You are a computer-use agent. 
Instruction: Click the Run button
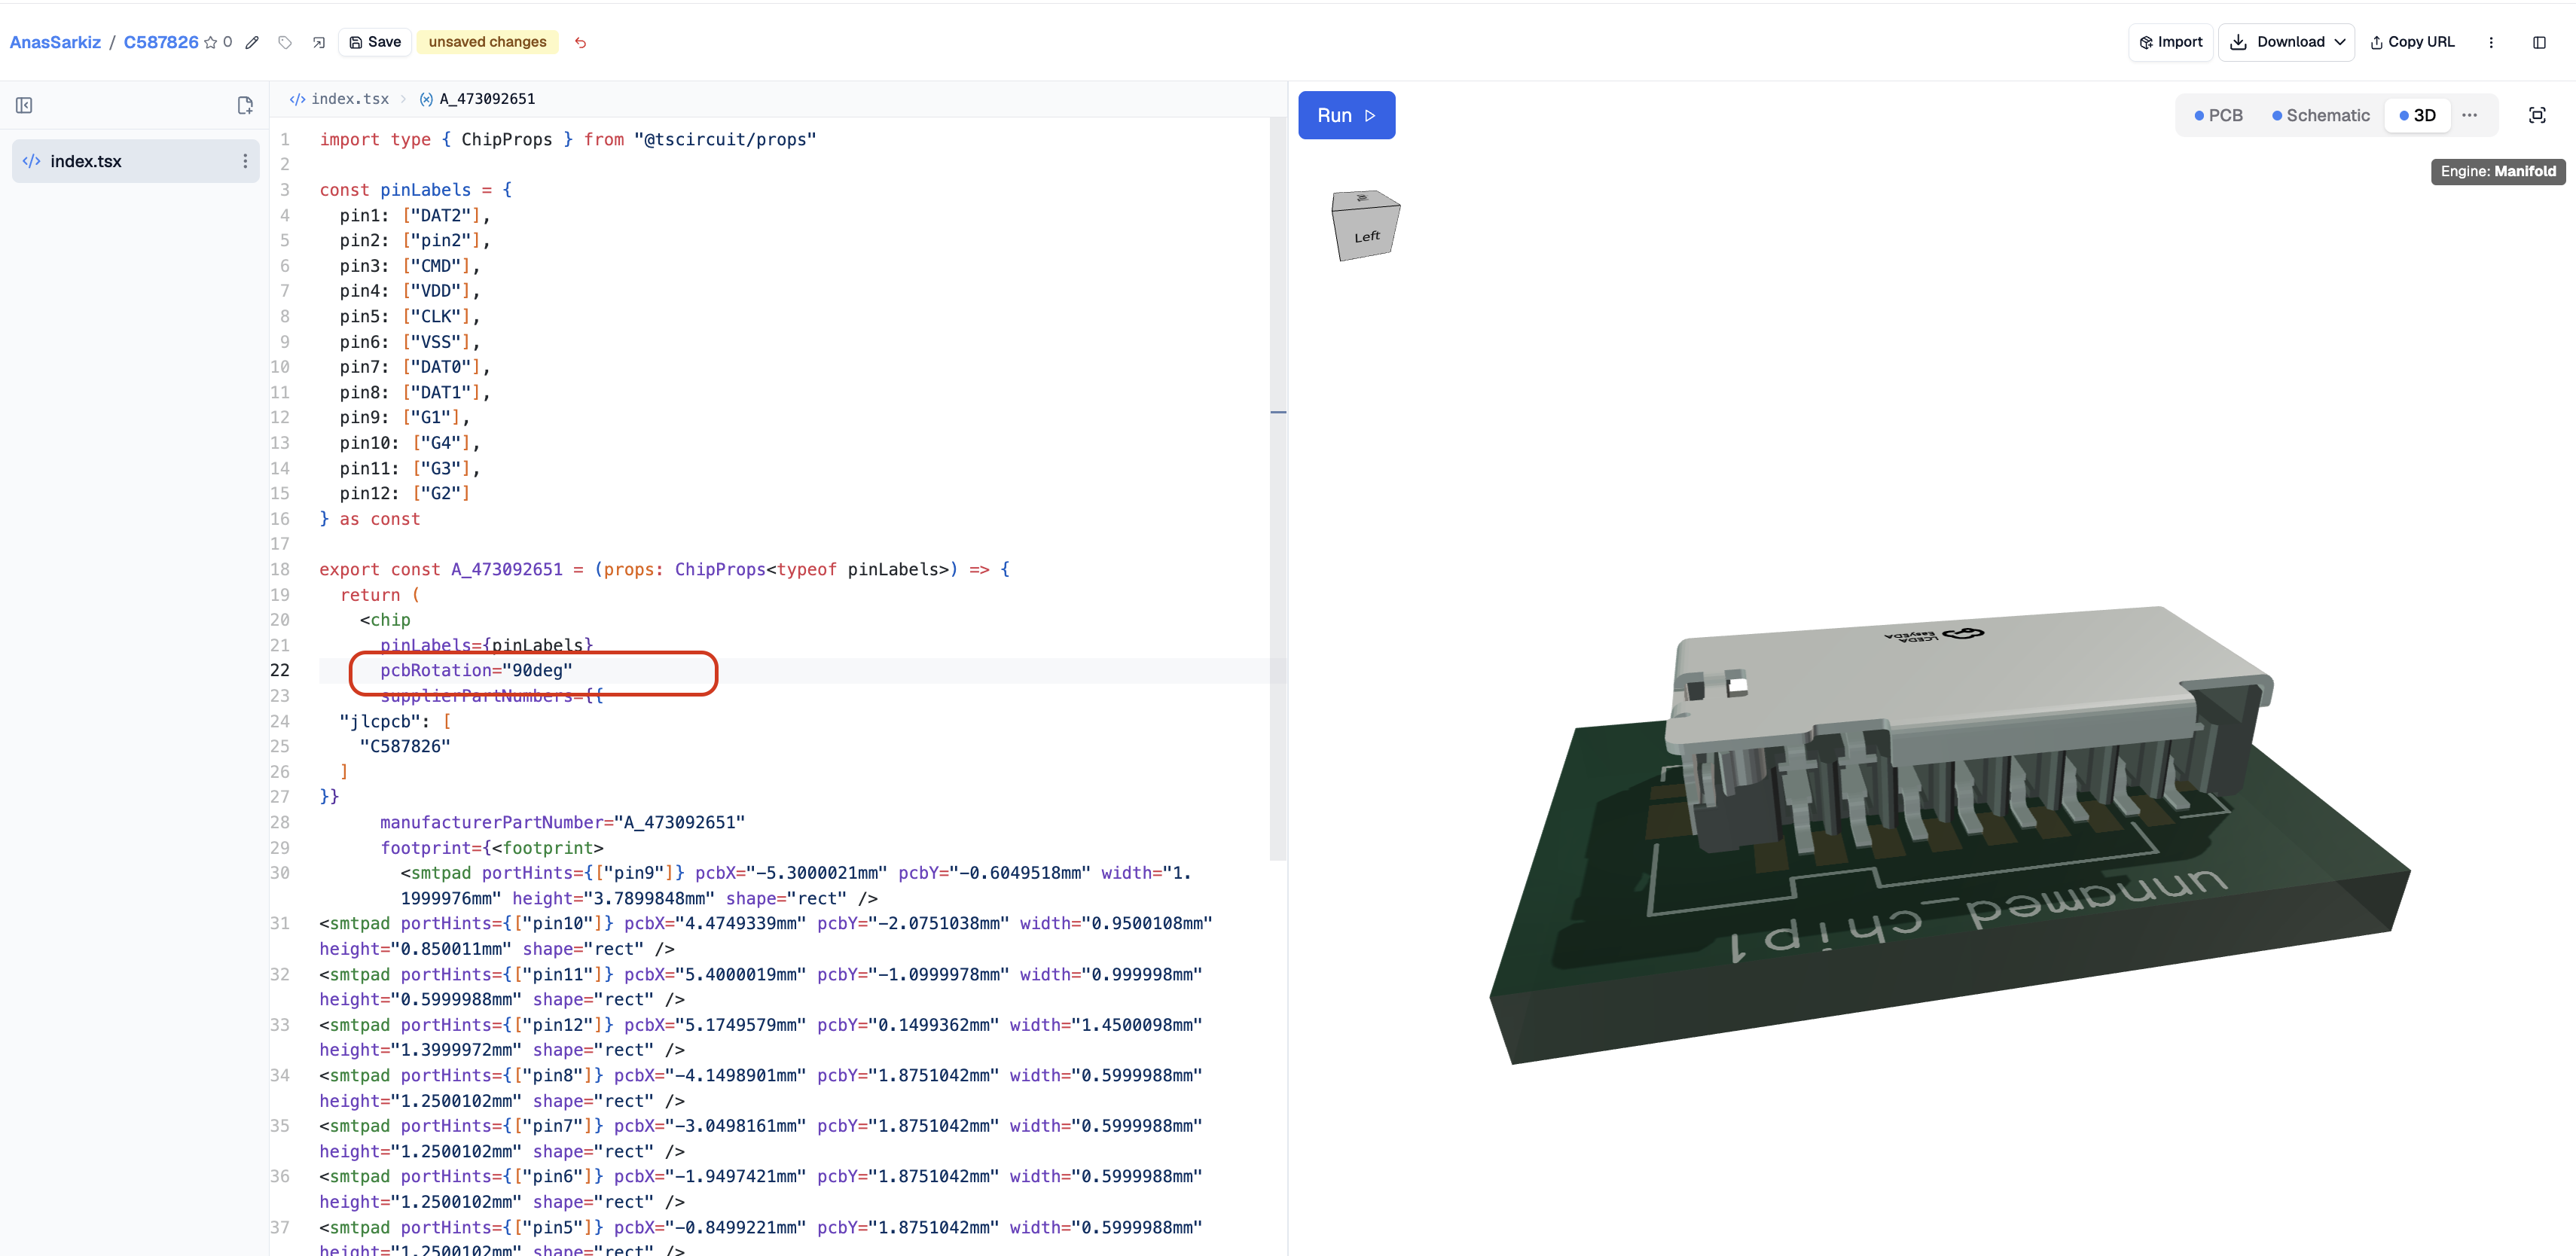tap(1346, 115)
